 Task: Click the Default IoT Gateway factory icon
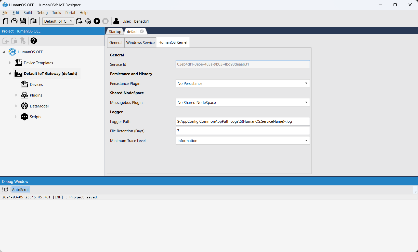[18, 73]
